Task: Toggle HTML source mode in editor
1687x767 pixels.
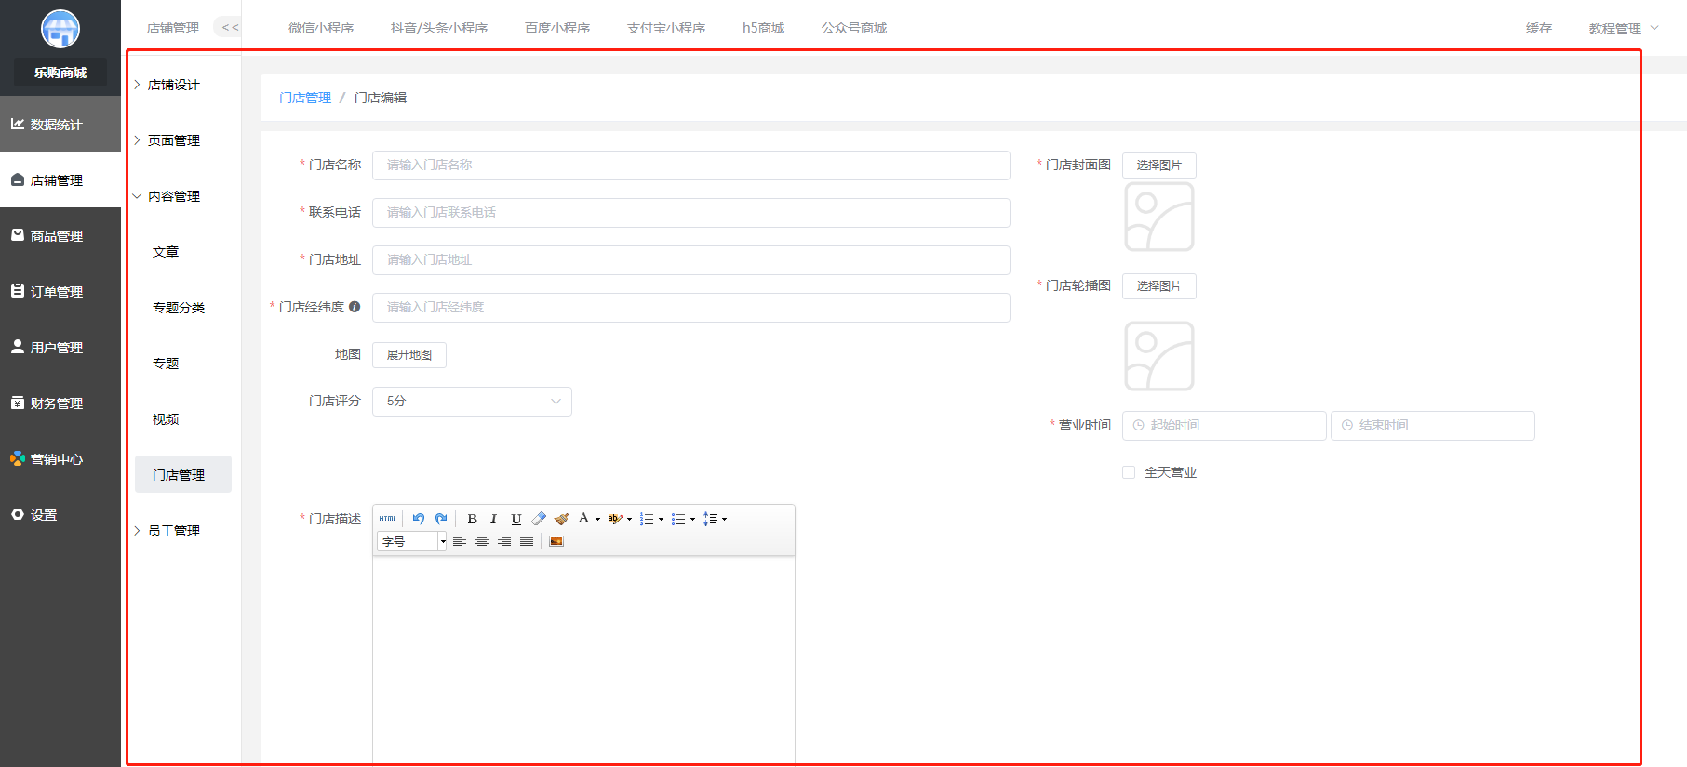Action: tap(387, 519)
